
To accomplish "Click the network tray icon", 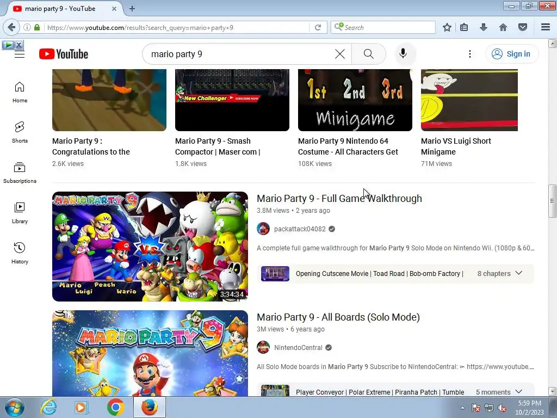I will (489, 408).
